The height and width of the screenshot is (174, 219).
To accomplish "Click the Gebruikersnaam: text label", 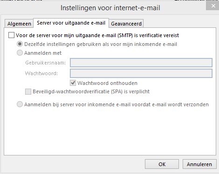I will [46, 63].
